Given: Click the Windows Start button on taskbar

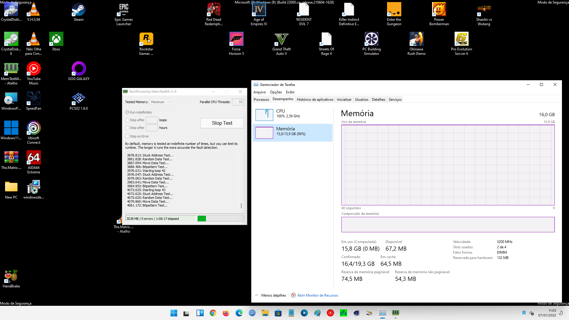Looking at the screenshot, I should point(174,313).
